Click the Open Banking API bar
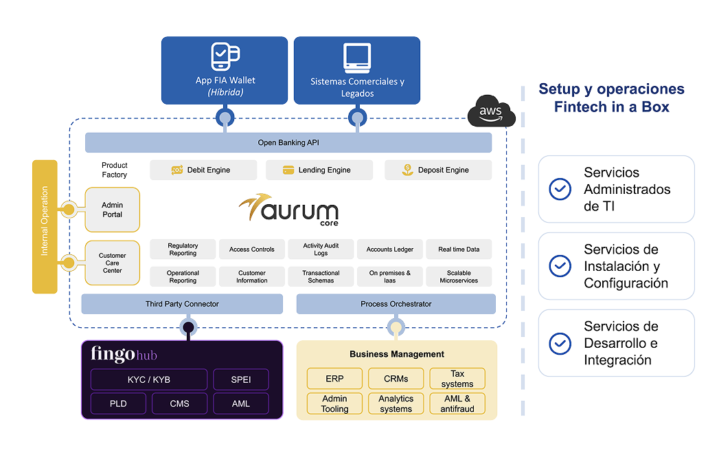Screen dimensions: 708x453 (288, 142)
